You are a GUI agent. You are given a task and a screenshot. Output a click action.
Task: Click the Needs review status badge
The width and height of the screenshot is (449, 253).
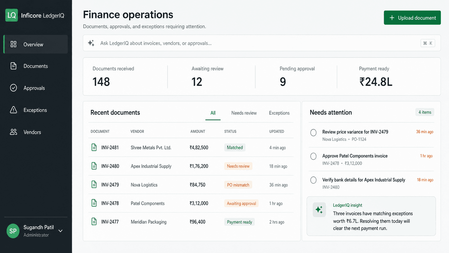tap(238, 166)
